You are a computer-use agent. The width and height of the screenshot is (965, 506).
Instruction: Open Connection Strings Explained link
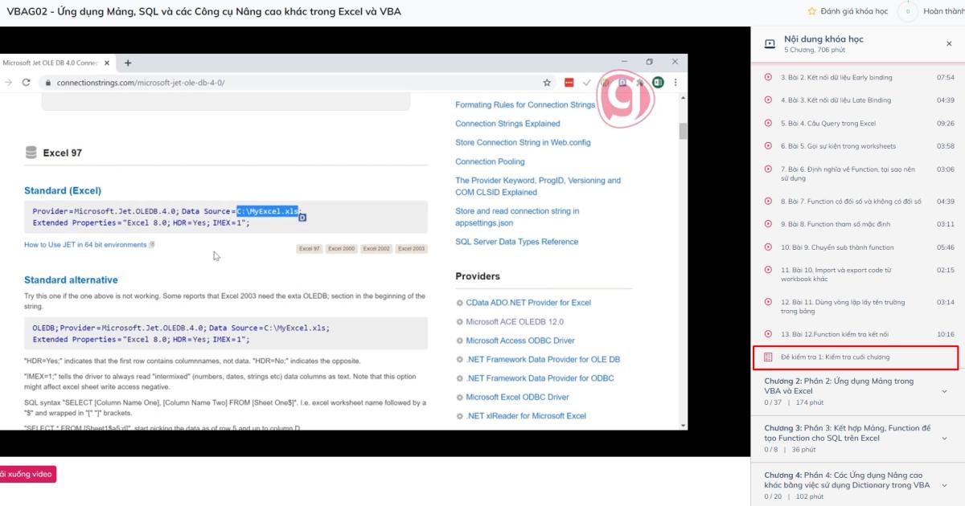[507, 124]
